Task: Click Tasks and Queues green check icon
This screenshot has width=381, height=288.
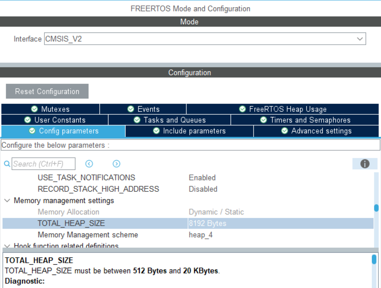Action: (137, 120)
